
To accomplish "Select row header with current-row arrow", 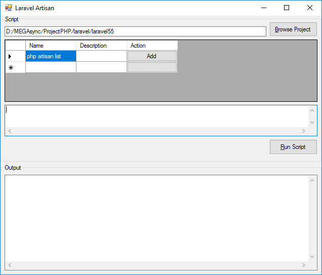I will click(15, 56).
